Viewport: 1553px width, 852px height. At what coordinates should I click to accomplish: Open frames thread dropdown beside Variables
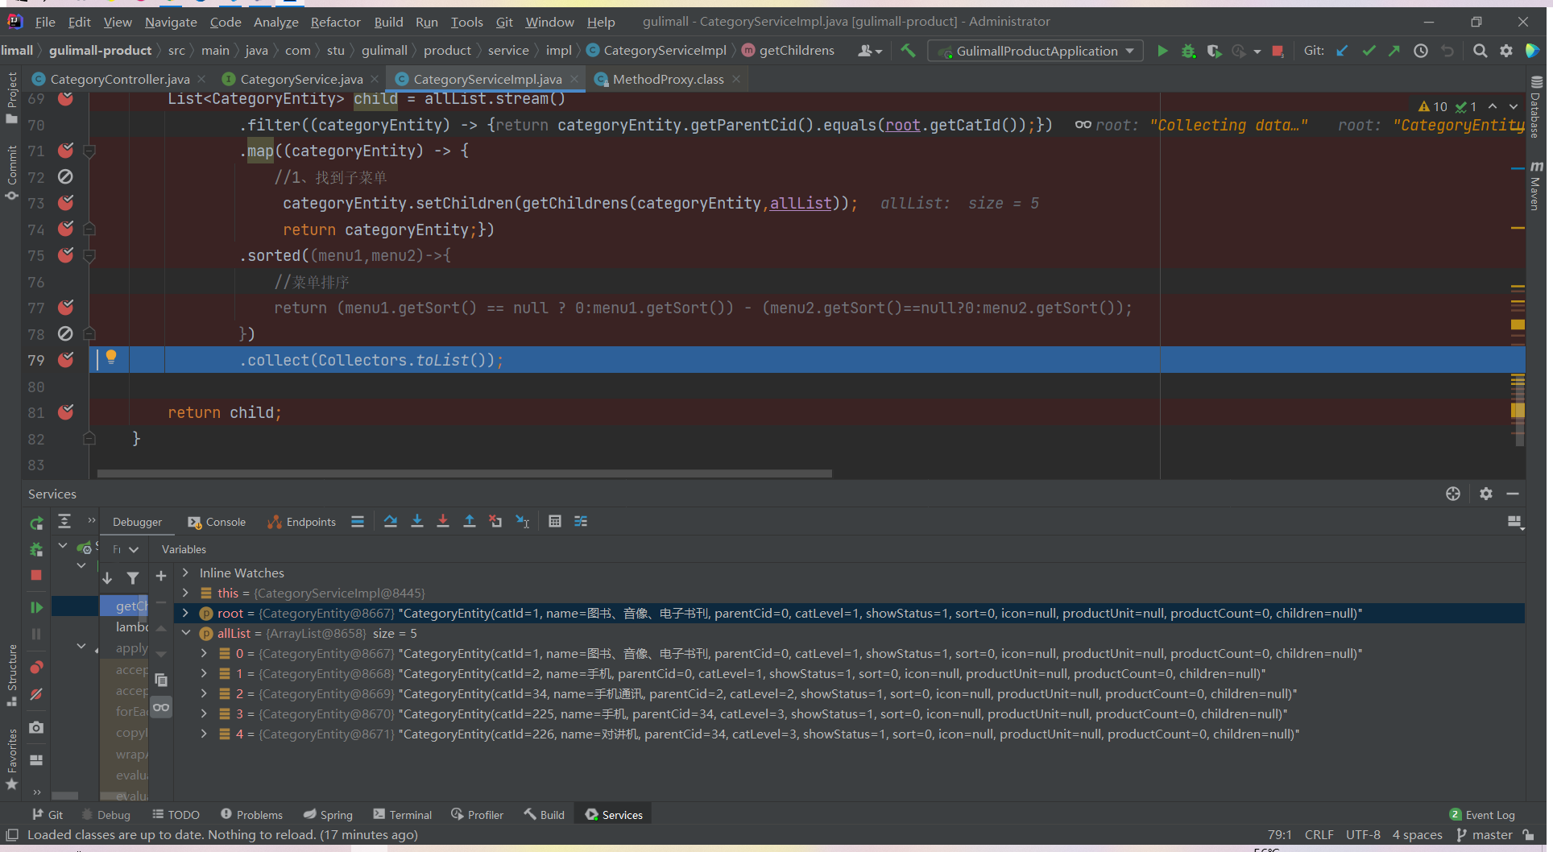click(x=126, y=549)
